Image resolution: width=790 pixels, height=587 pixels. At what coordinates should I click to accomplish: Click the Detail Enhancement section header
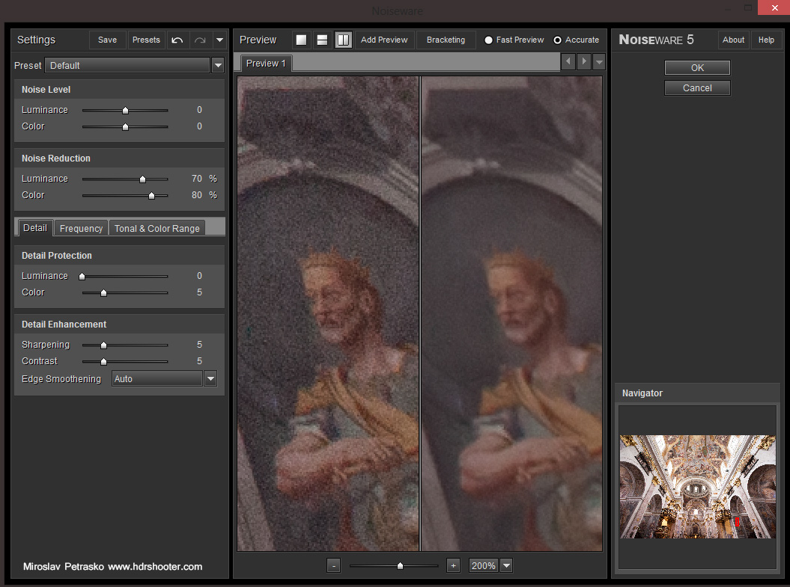pos(119,325)
